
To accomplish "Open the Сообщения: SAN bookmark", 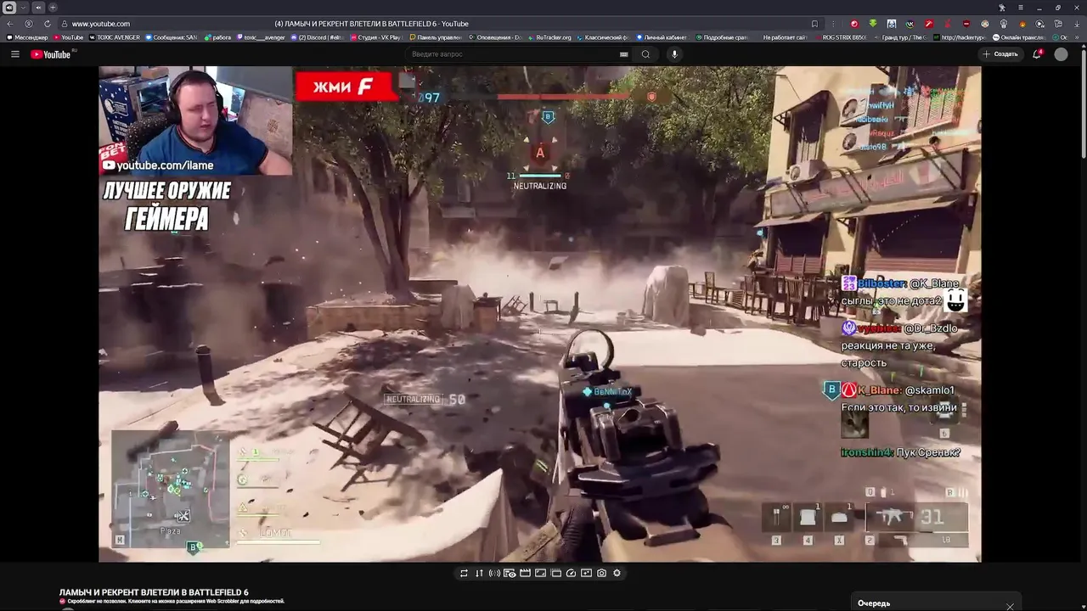I will pyautogui.click(x=172, y=37).
